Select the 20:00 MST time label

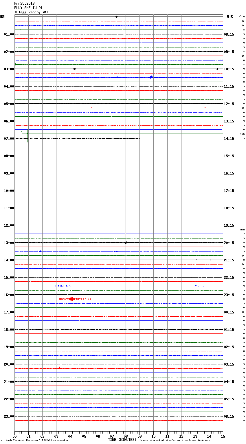pos(9,364)
